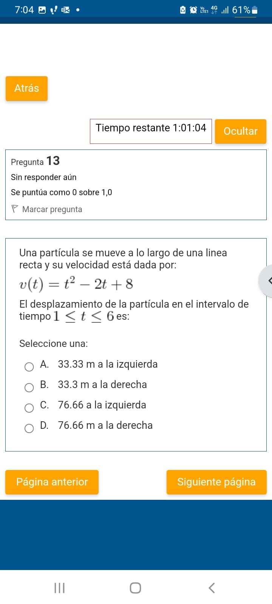This screenshot has width=272, height=604.
Task: Go to Página anterior
Action: tap(52, 482)
